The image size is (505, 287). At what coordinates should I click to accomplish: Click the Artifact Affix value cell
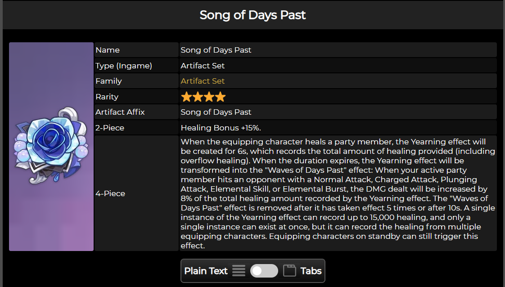[x=338, y=112]
